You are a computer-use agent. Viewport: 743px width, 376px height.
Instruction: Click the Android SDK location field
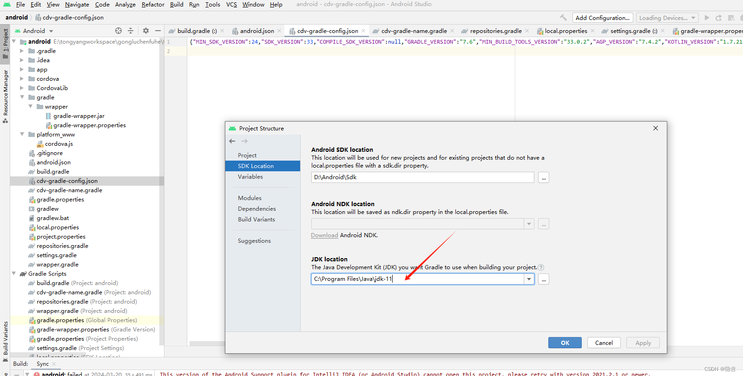point(423,177)
